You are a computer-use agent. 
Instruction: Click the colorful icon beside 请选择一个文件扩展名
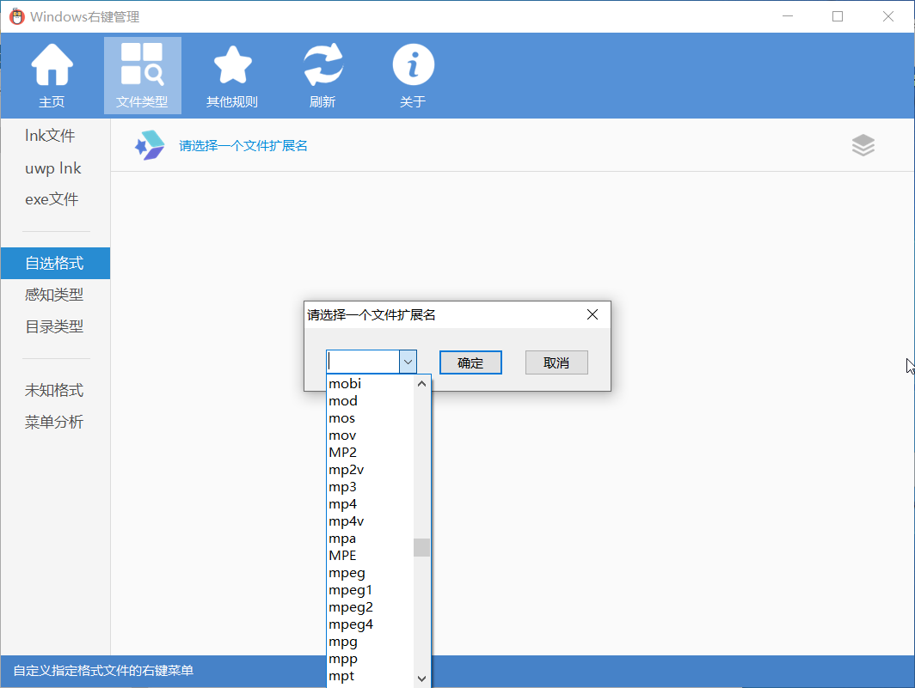coord(150,145)
